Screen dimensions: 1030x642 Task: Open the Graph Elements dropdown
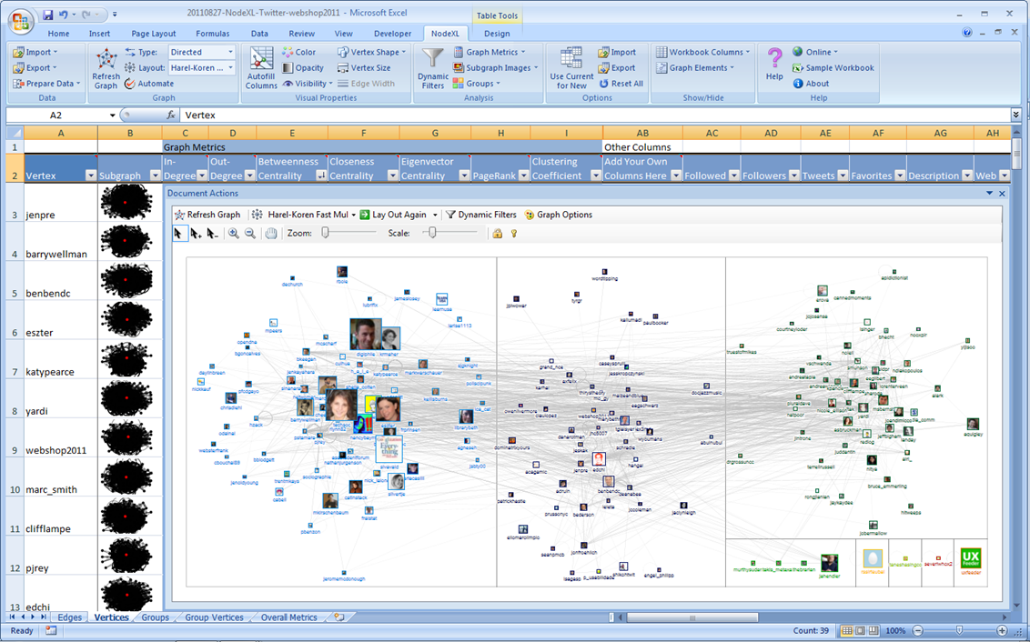695,67
